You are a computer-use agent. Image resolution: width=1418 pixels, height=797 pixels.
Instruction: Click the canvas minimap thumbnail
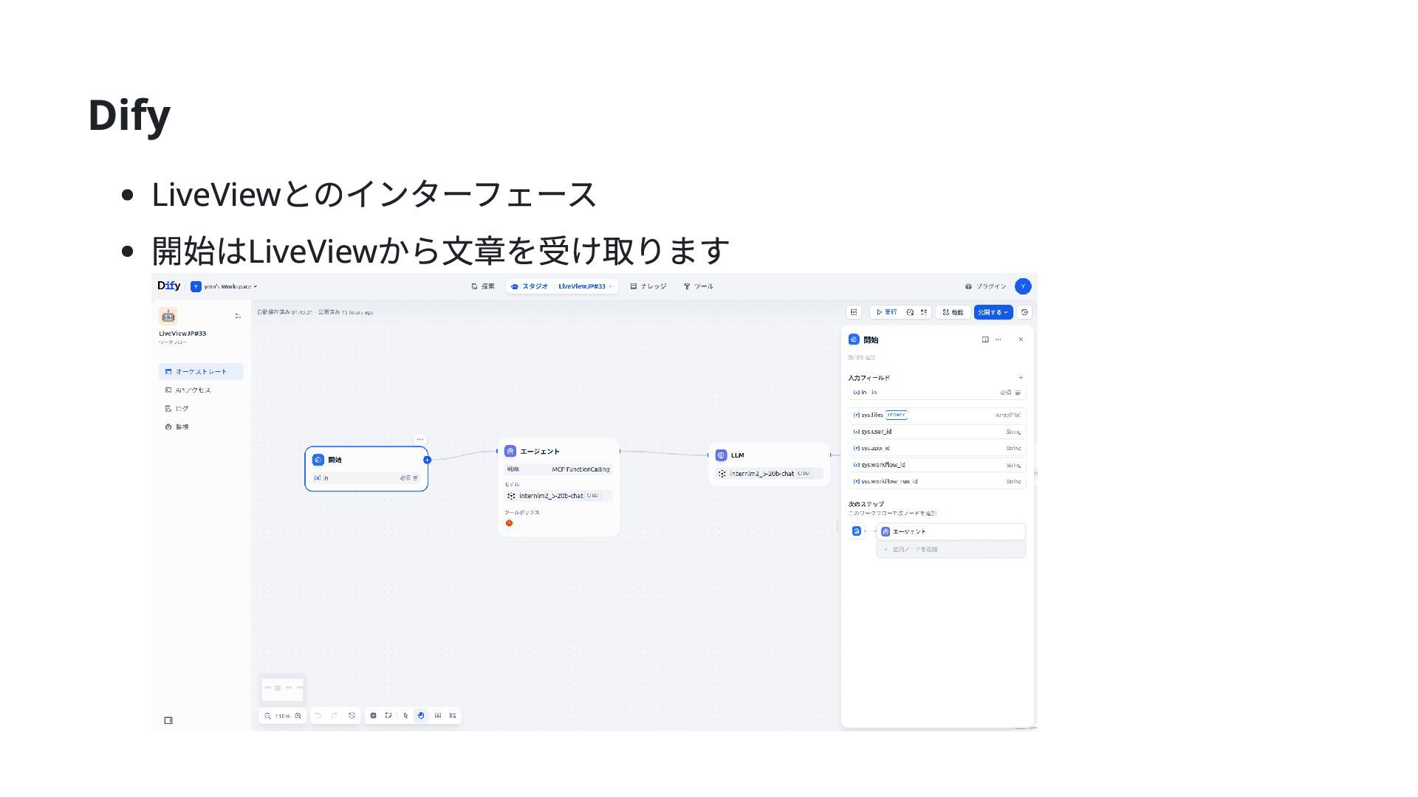[283, 689]
